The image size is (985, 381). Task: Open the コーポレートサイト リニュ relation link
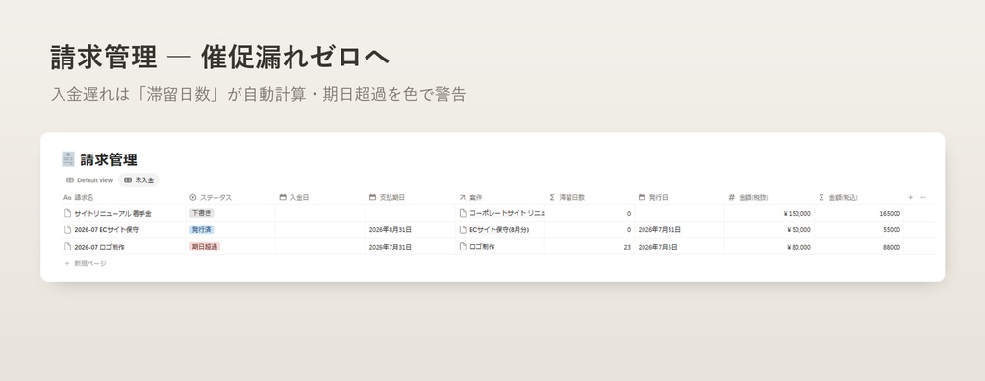click(507, 213)
